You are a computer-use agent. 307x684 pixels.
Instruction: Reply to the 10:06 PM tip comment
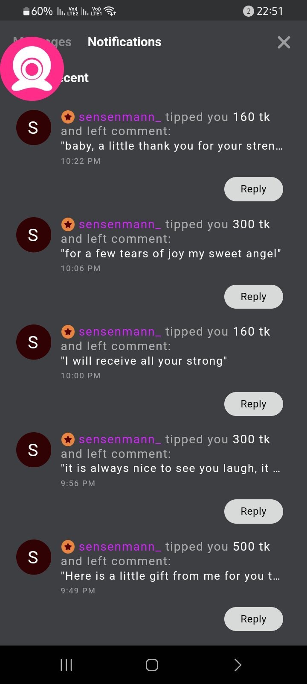click(253, 297)
